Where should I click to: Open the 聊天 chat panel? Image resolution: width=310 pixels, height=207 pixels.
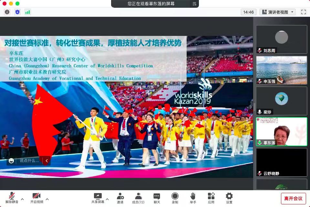(157, 198)
